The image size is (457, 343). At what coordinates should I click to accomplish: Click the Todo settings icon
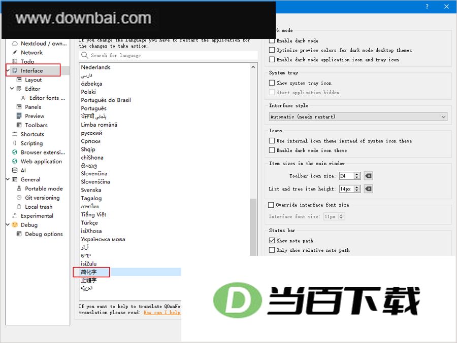click(x=15, y=61)
